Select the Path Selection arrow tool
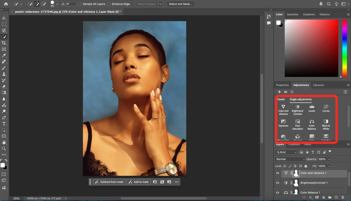The height and width of the screenshot is (201, 351). (4, 130)
